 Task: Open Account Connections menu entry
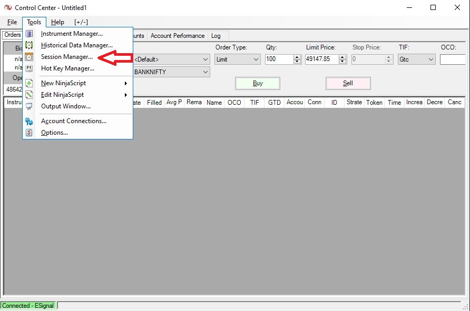77,121
